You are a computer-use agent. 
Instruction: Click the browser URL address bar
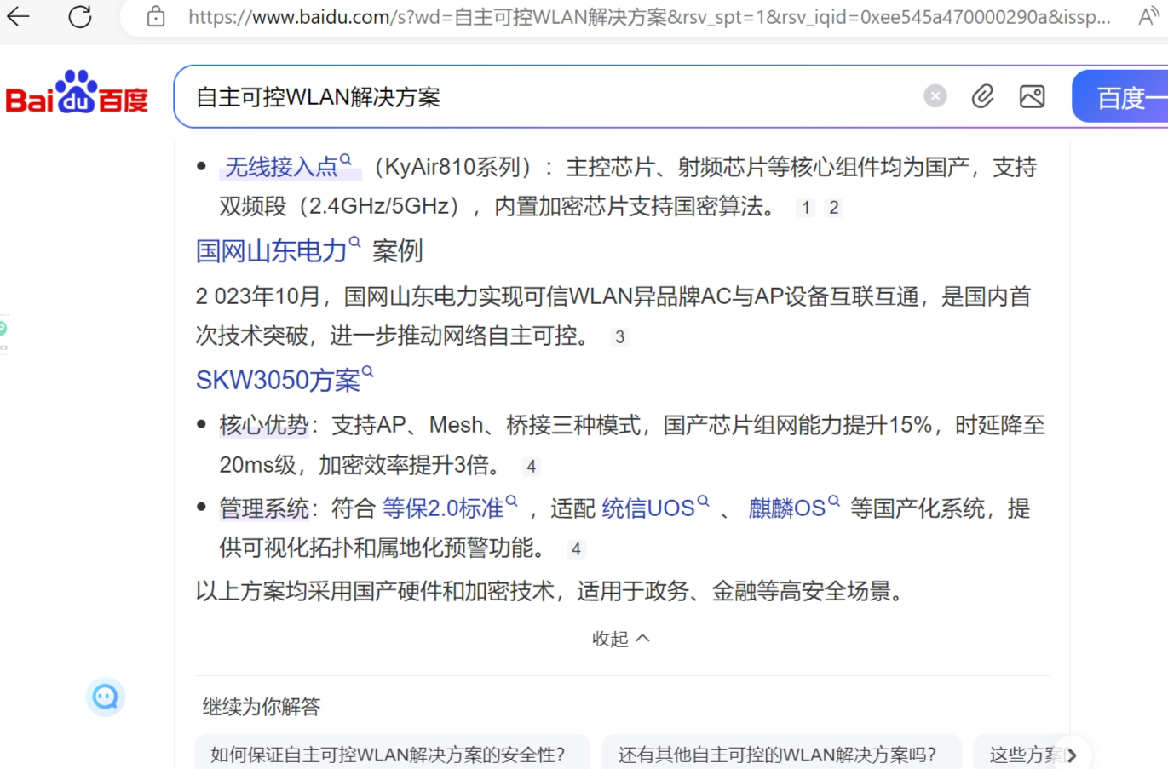[x=647, y=17]
